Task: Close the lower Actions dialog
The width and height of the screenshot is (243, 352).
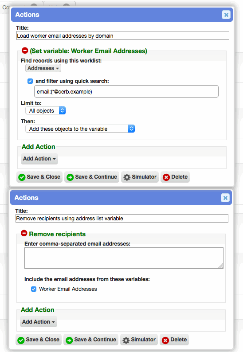Action: pyautogui.click(x=225, y=198)
